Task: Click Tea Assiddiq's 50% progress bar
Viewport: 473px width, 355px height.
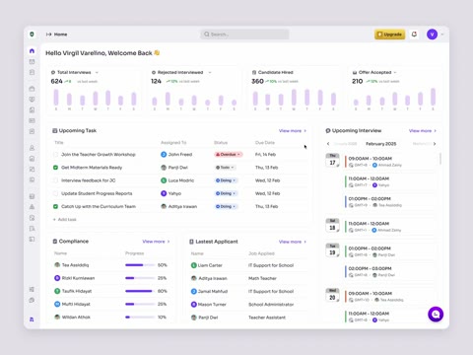Action: [x=140, y=265]
